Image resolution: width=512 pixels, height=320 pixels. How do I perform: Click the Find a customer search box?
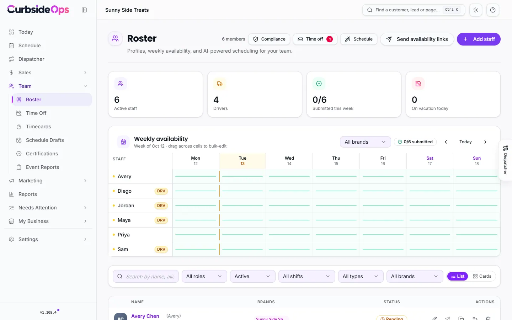pyautogui.click(x=414, y=10)
